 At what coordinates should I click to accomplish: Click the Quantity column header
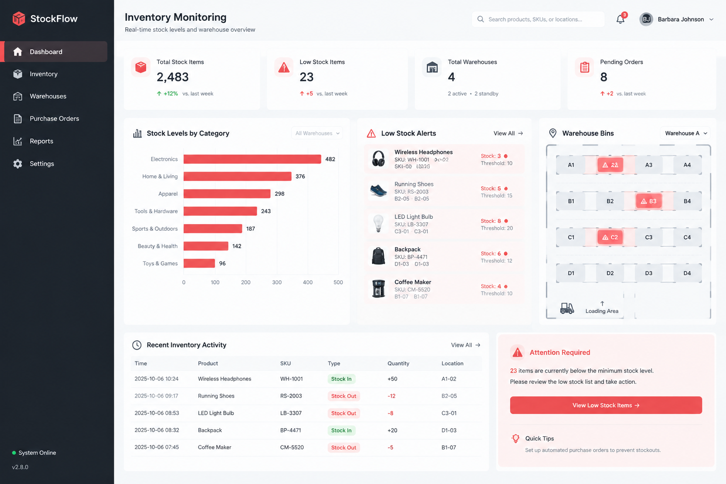click(398, 363)
